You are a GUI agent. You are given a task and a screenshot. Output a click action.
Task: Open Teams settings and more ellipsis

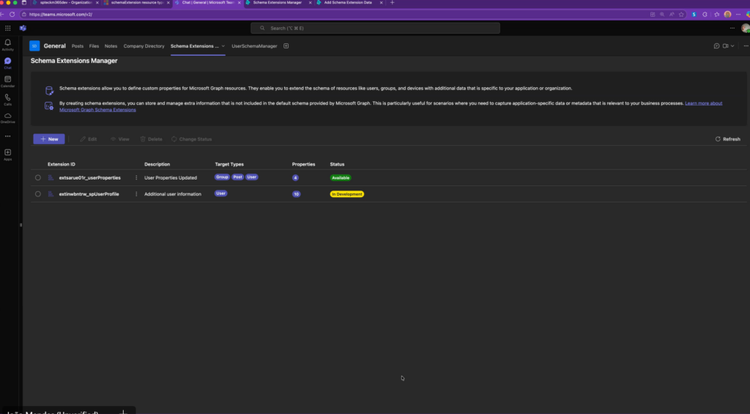click(732, 29)
